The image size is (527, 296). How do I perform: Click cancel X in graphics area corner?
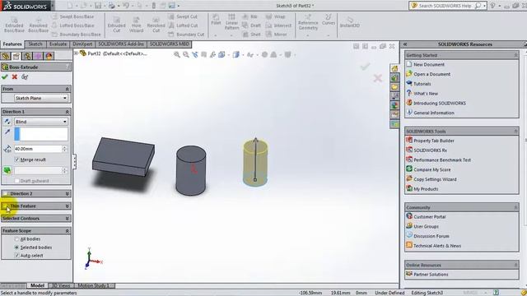pyautogui.click(x=377, y=79)
